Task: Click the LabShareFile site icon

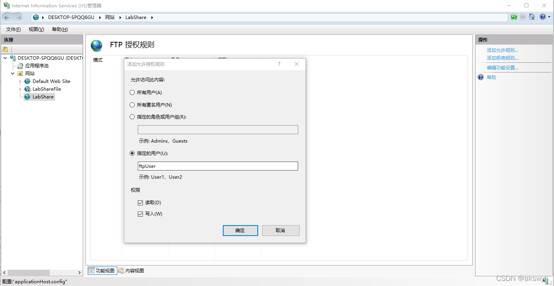Action: [x=27, y=89]
